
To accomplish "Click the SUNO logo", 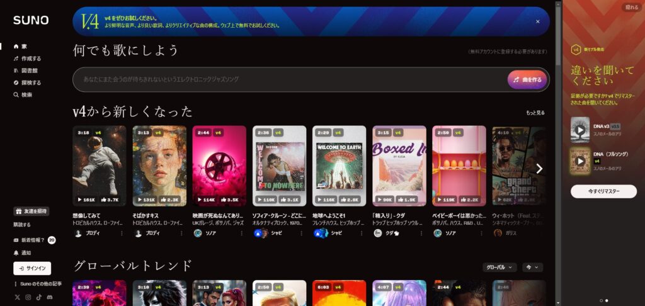I will click(x=31, y=20).
